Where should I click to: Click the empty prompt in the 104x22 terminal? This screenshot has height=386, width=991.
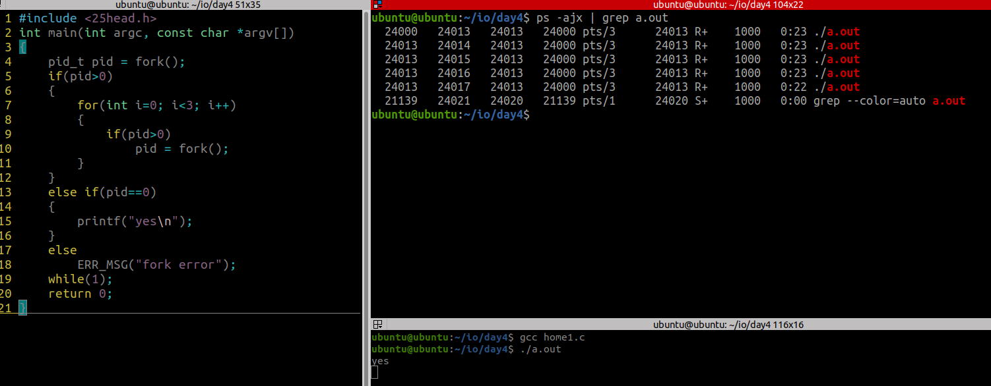[451, 115]
